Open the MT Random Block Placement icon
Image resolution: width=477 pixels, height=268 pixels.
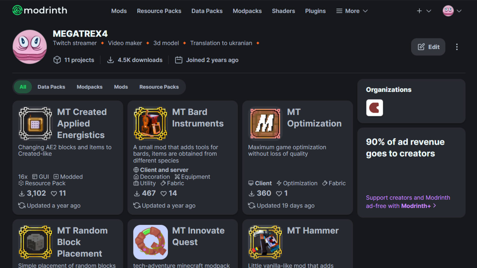35,242
